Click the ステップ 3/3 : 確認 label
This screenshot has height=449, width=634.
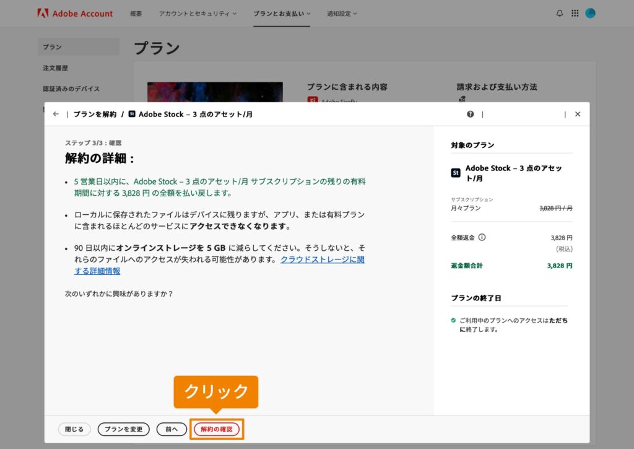(x=93, y=143)
